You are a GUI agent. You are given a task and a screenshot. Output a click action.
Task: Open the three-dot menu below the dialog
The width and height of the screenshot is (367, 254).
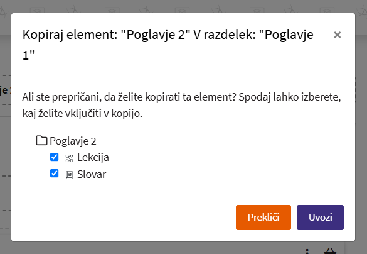pyautogui.click(x=307, y=251)
